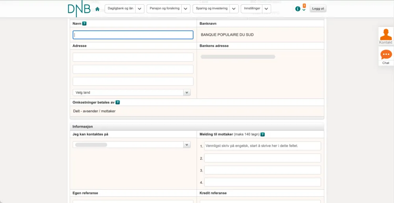Start a Chat session
Screen dimensions: 394x203
[386, 56]
